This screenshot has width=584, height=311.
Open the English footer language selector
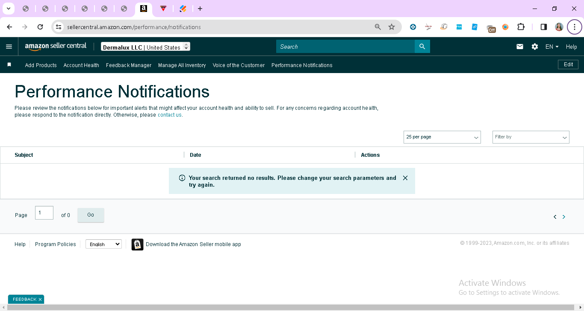tap(103, 244)
